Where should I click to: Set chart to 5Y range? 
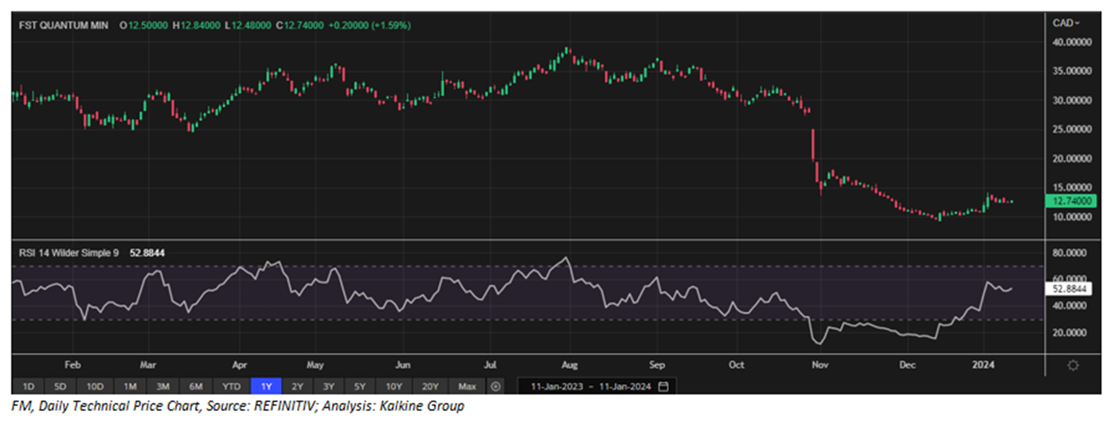(x=361, y=386)
